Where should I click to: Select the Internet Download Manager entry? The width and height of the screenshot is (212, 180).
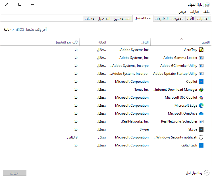(175, 90)
